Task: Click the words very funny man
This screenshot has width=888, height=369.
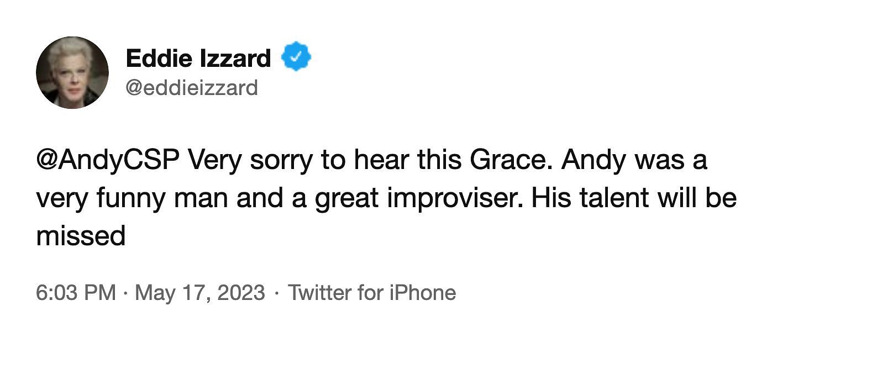Action: tap(132, 198)
